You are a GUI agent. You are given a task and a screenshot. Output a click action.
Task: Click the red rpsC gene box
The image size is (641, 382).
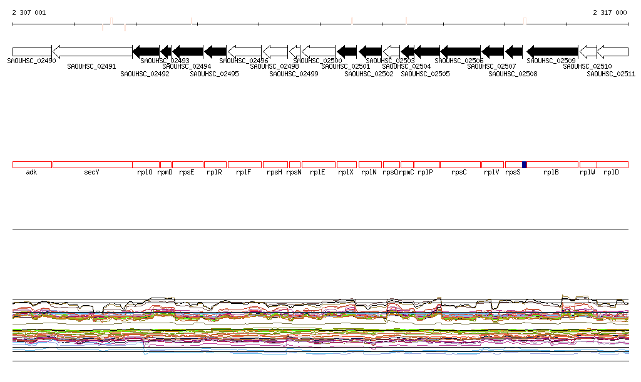click(461, 165)
